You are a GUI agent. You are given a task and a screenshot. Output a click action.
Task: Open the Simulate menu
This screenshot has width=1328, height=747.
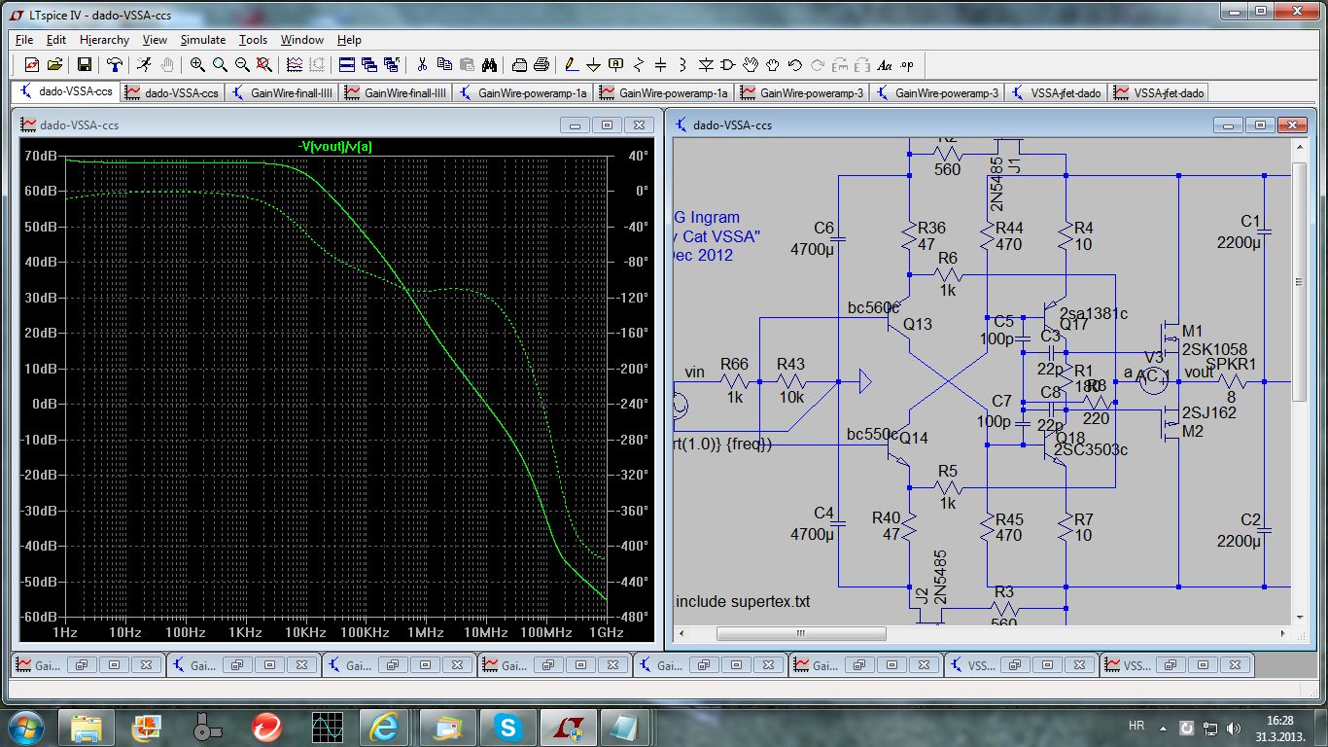click(202, 40)
